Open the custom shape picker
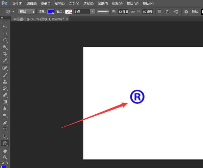Screen dimensions: 203x168 click(x=202, y=12)
